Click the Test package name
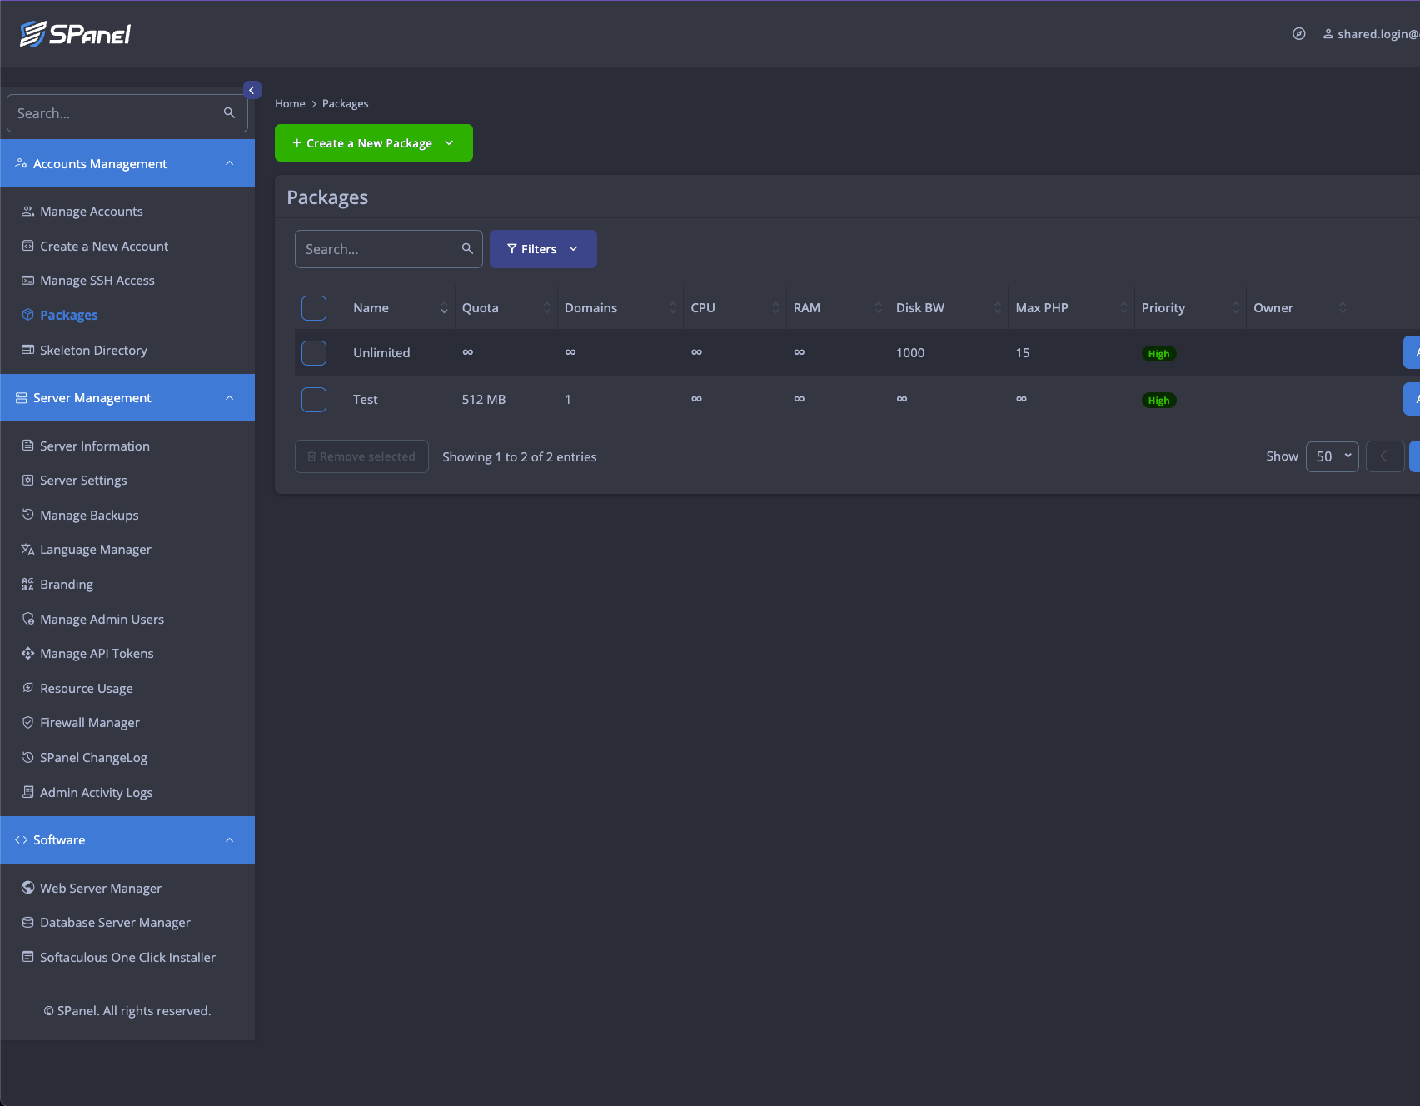 coord(365,400)
